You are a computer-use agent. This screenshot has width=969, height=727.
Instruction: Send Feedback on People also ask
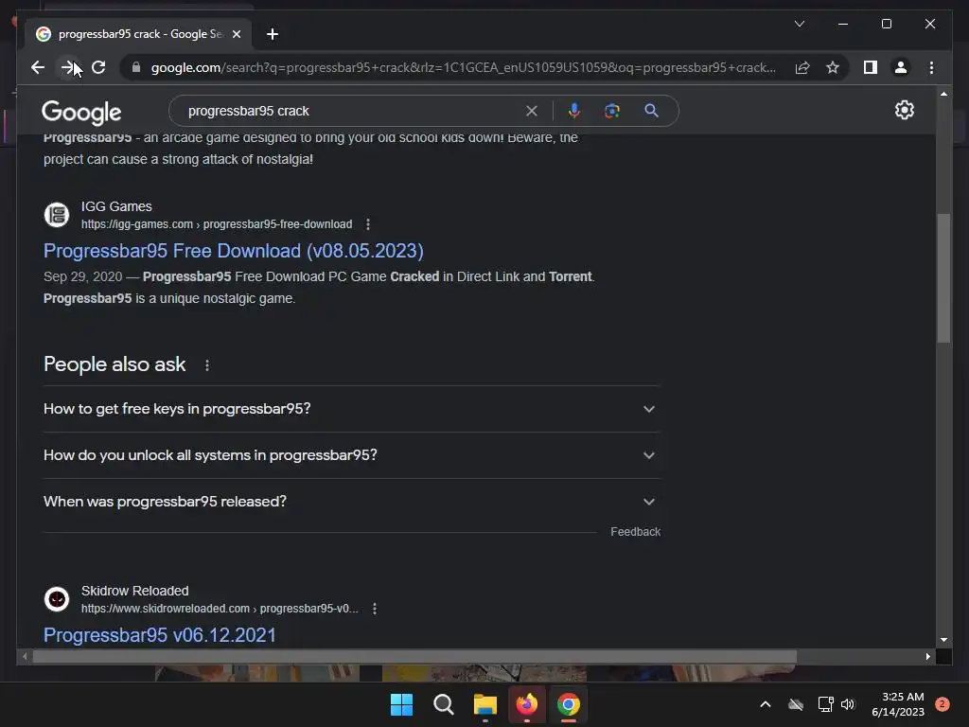[x=635, y=532]
